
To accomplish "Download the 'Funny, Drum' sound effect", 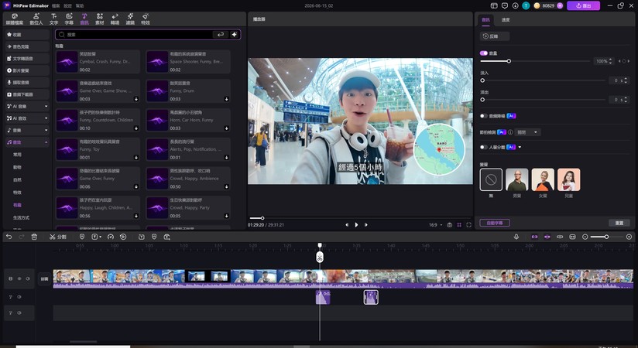I will pos(226,99).
